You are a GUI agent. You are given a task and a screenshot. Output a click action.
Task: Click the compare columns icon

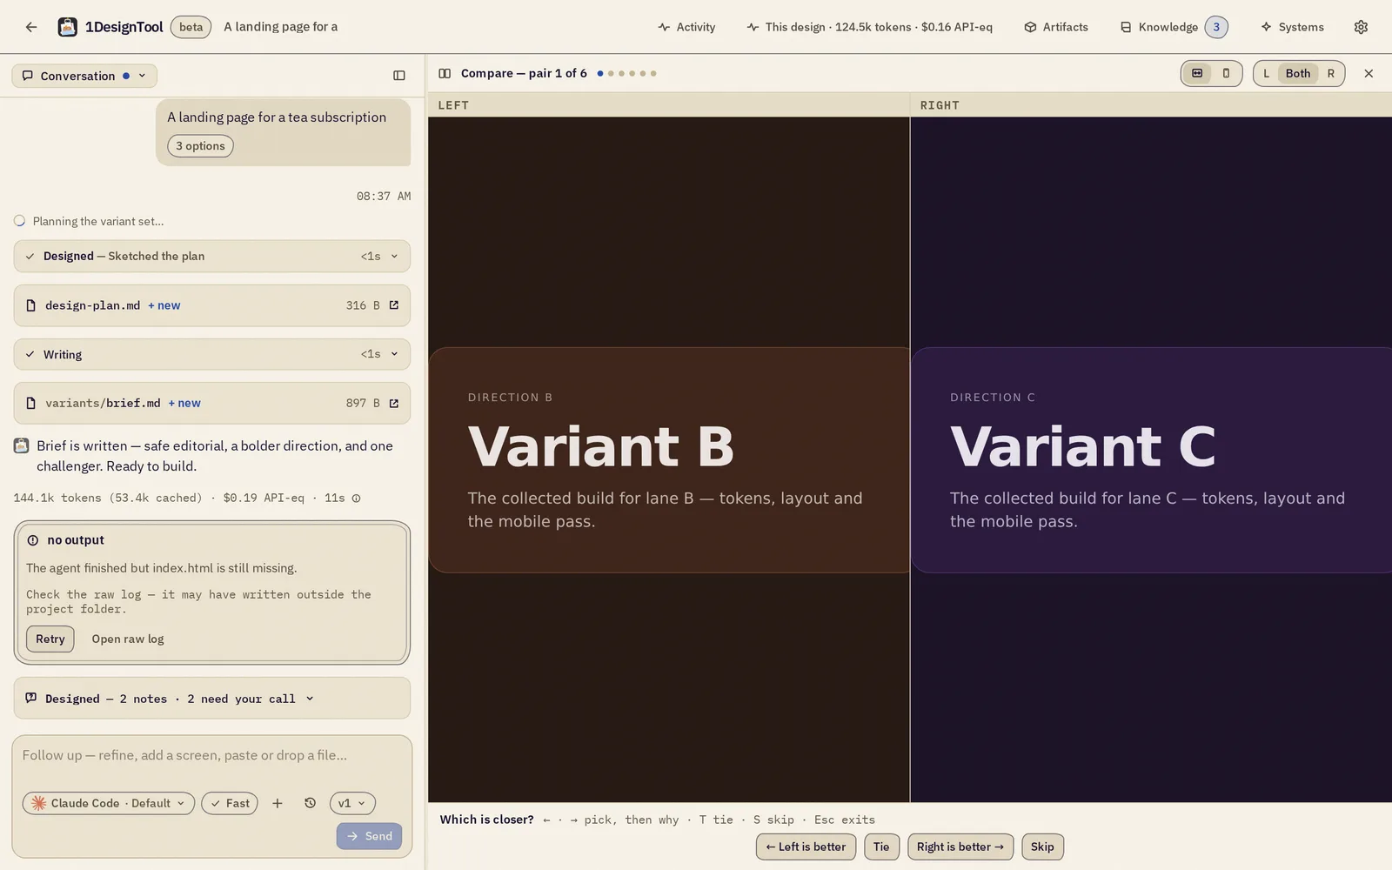[445, 74]
